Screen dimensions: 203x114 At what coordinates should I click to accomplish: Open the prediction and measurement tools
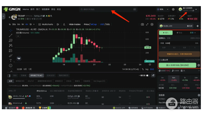tap(11, 50)
